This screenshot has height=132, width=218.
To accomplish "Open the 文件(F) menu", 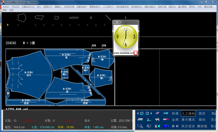I will tap(6, 7).
